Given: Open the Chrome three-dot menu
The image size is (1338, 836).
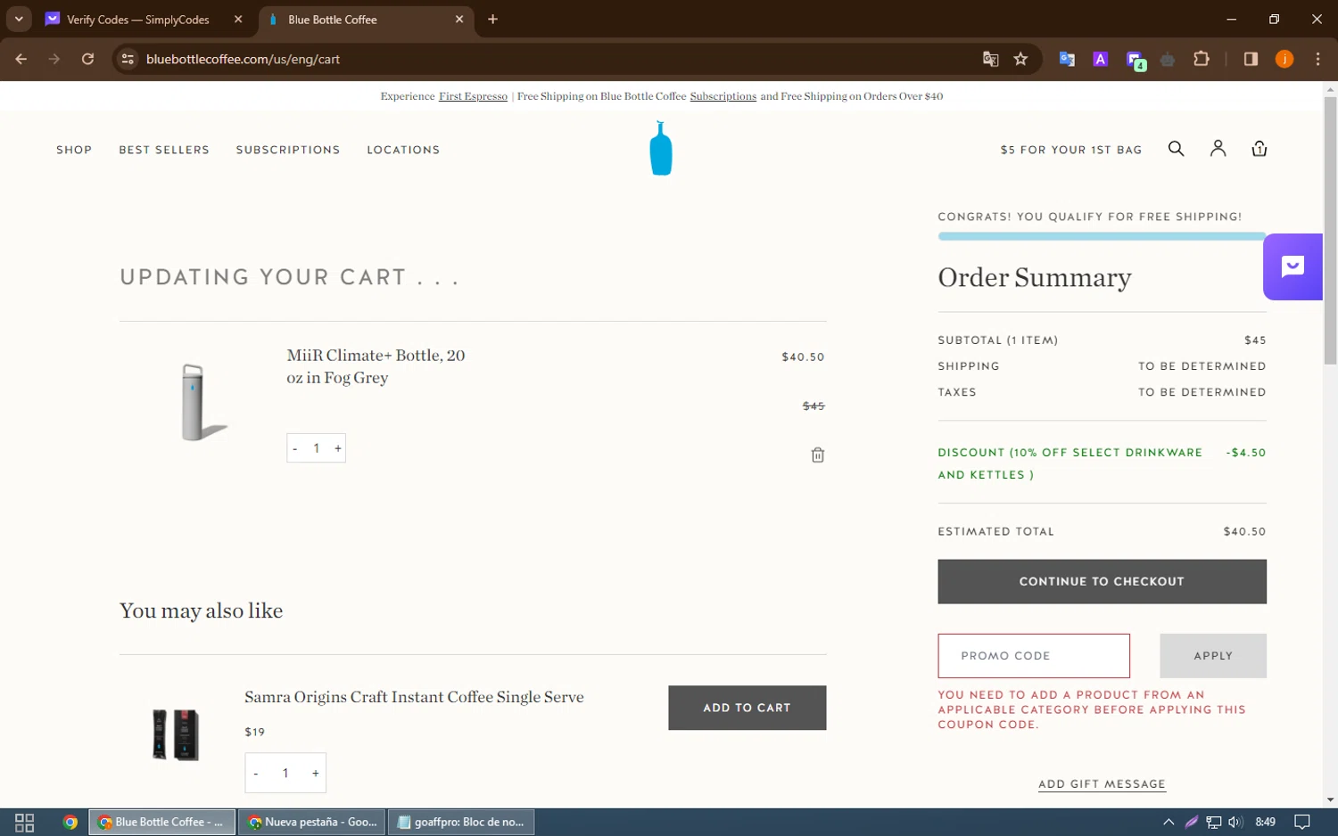Looking at the screenshot, I should pos(1317,59).
